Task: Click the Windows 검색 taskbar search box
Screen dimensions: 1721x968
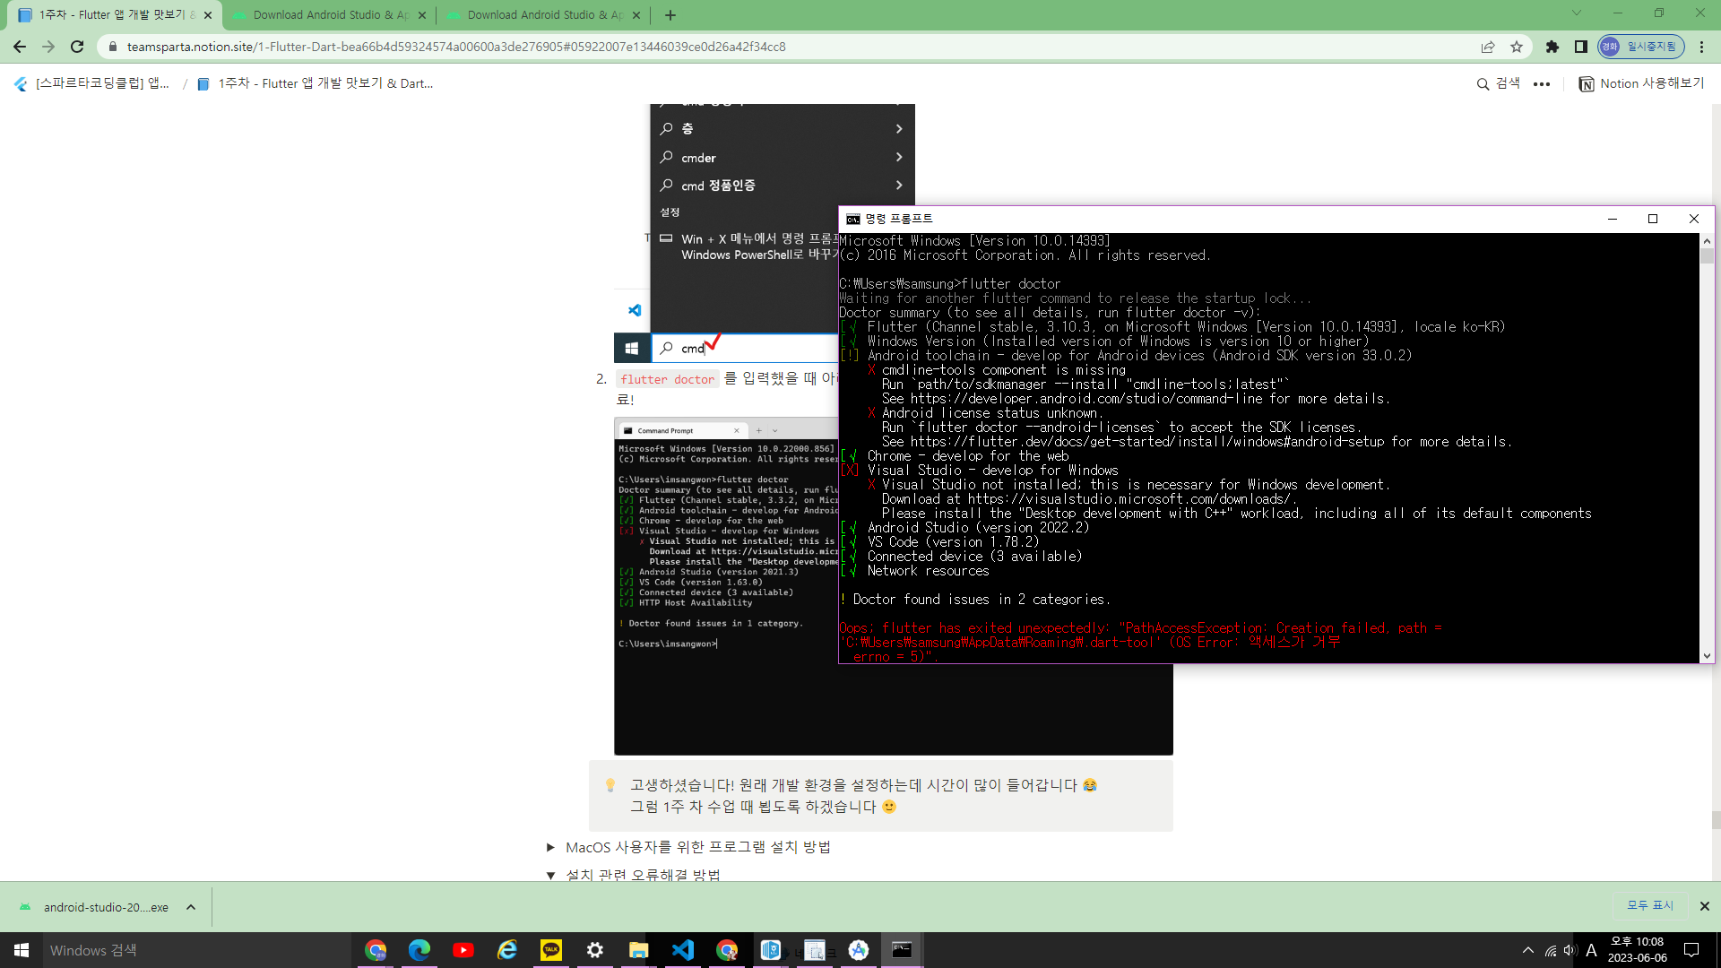Action: click(x=197, y=950)
